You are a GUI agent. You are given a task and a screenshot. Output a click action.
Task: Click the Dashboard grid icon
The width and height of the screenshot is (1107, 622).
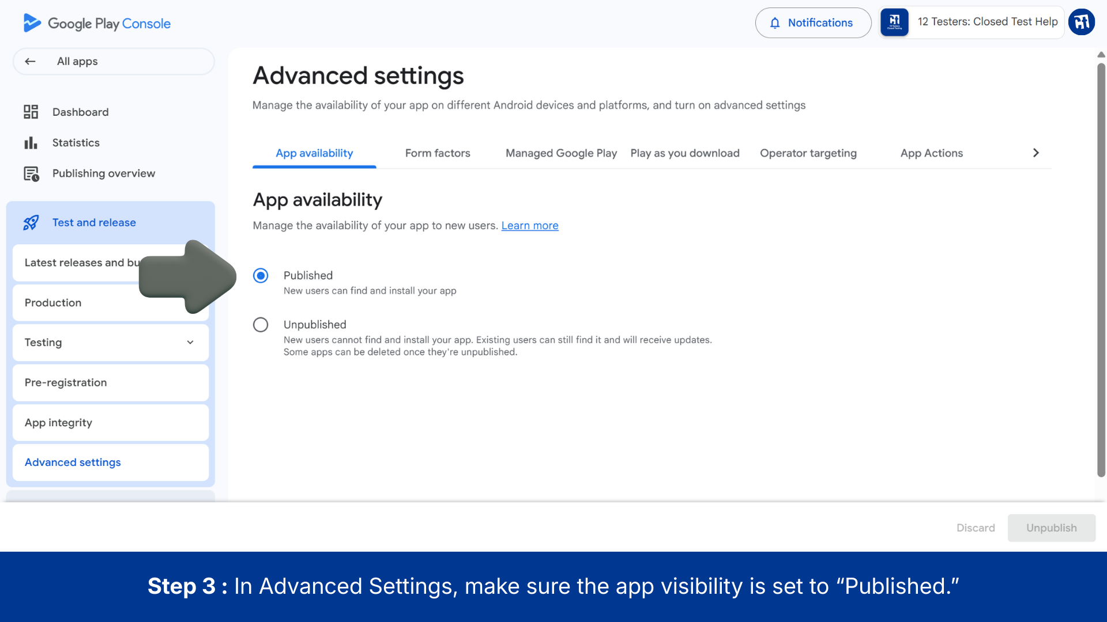[x=31, y=112]
